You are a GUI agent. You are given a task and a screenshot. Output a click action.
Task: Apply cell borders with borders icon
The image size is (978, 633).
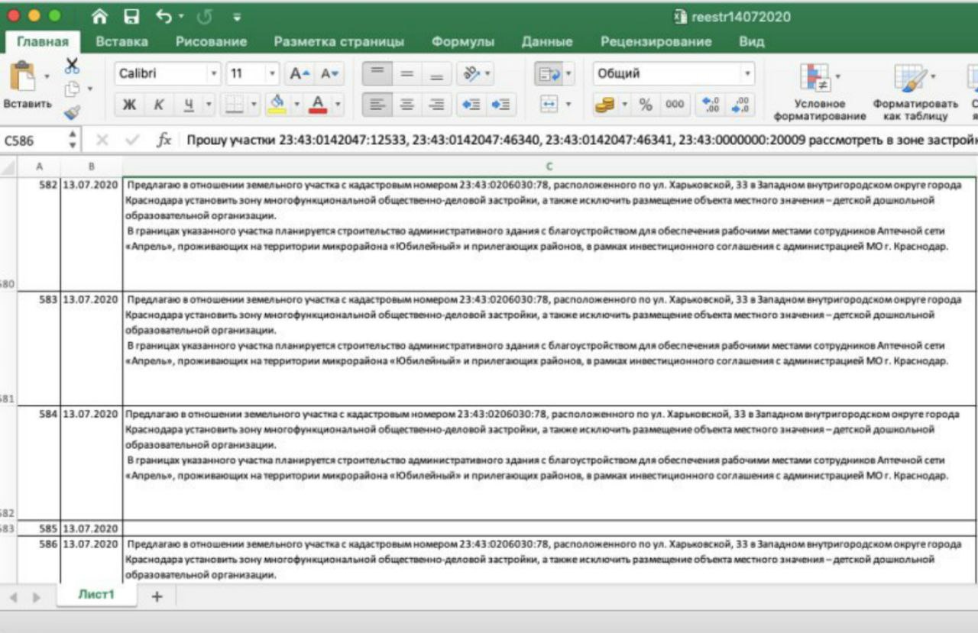pyautogui.click(x=235, y=105)
